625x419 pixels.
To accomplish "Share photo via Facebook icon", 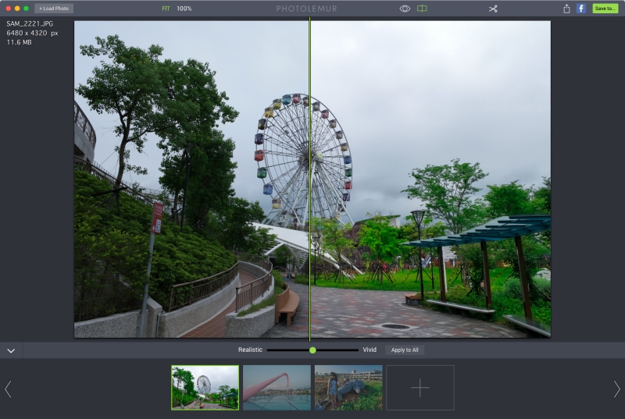I will [581, 9].
